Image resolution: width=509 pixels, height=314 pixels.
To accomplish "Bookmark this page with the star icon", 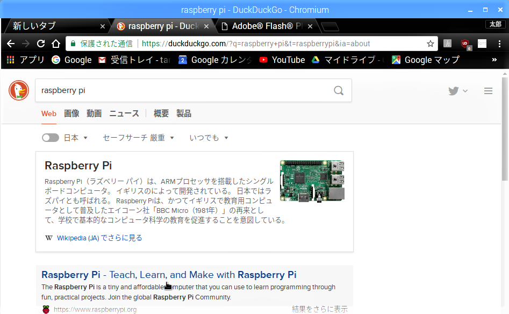I will [431, 44].
